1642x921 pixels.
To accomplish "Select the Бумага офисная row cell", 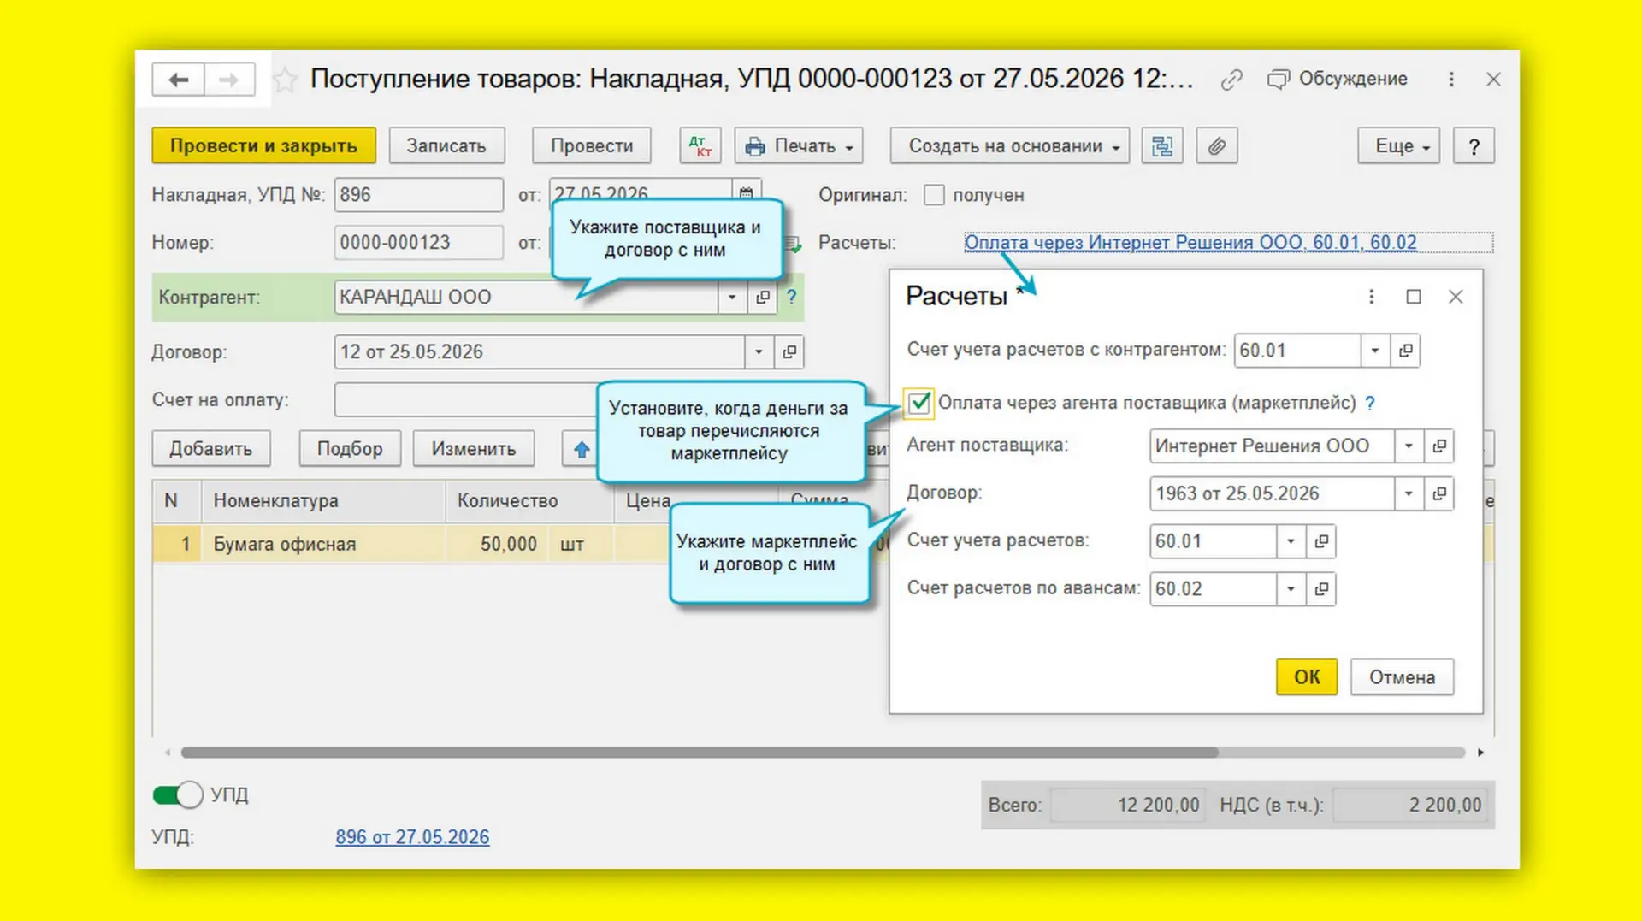I will [x=323, y=545].
